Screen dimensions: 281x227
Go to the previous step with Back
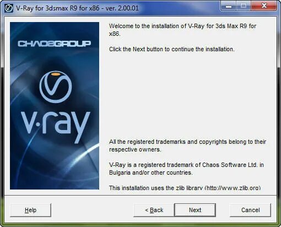coord(154,210)
